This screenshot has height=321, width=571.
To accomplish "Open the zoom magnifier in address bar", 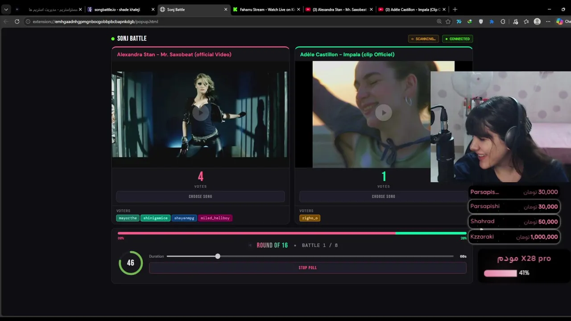I will pos(439,21).
